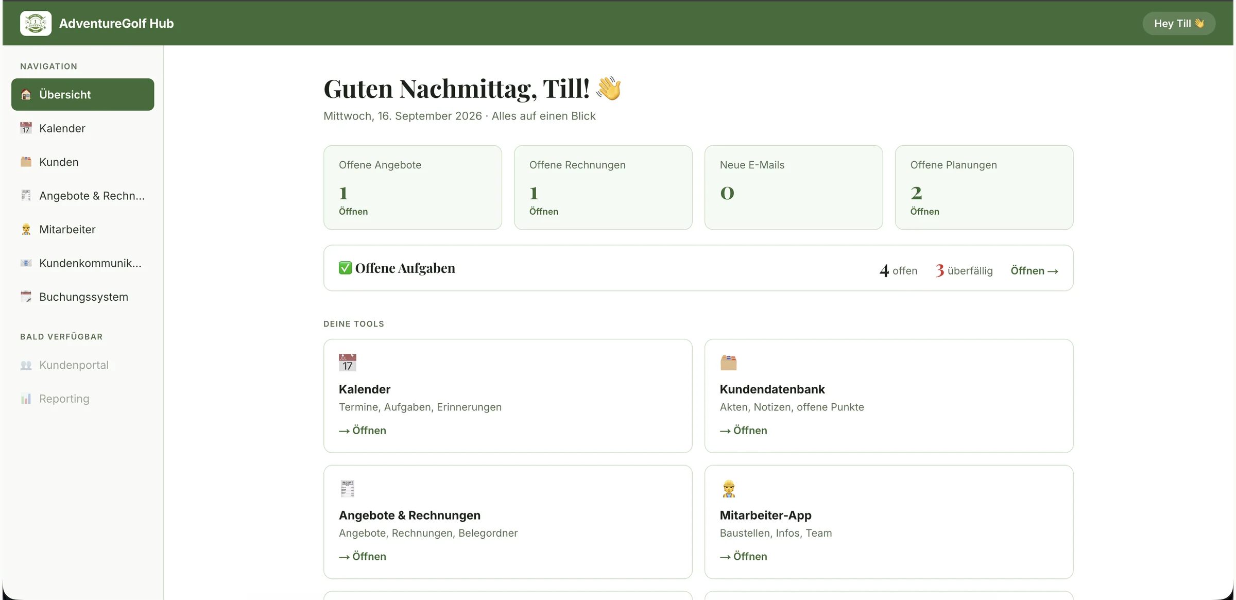Open Angebote & Rechn... navigation item
The height and width of the screenshot is (600, 1236).
(82, 196)
